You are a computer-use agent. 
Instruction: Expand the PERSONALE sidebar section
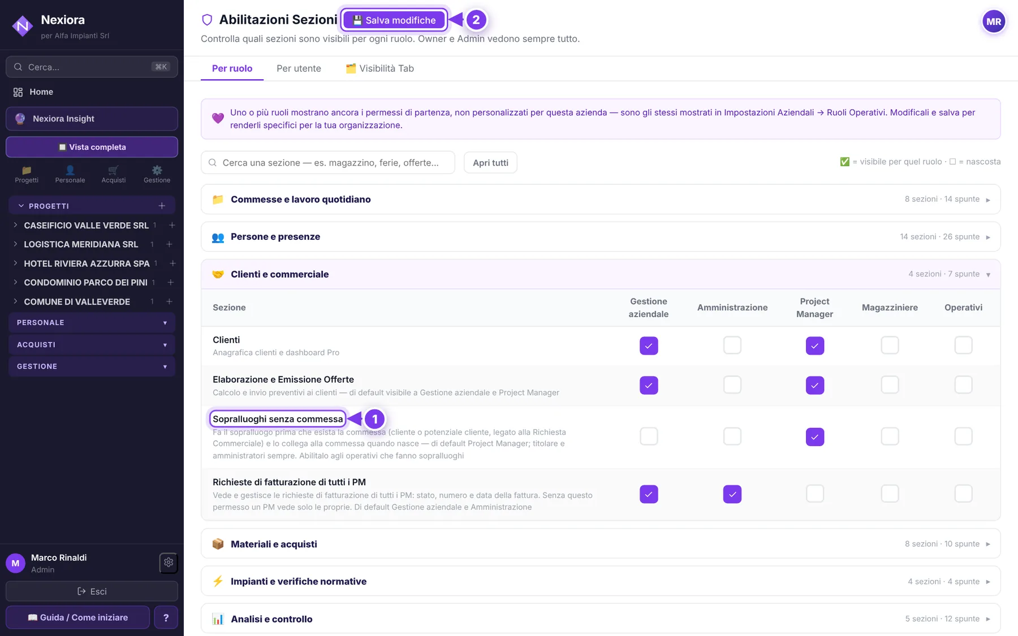tap(92, 323)
